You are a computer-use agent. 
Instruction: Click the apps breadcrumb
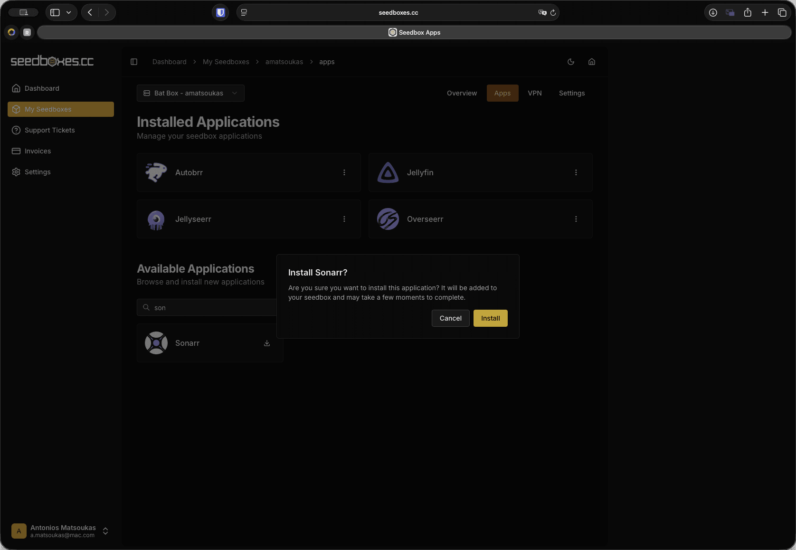[x=327, y=62]
